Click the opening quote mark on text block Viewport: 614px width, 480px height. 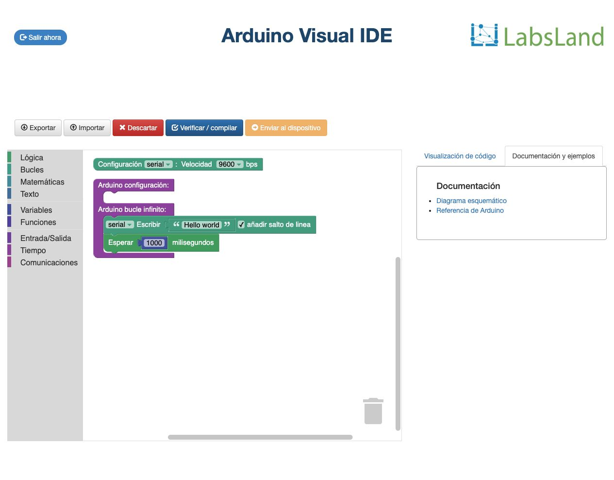click(176, 224)
